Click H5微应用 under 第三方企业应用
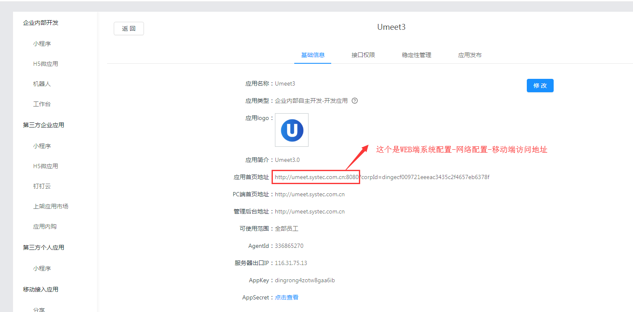Viewport: 633px width, 312px height. [x=45, y=166]
